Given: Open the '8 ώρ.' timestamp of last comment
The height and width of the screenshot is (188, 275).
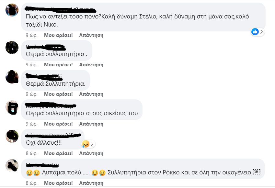Looking at the screenshot, I should click(x=31, y=183).
